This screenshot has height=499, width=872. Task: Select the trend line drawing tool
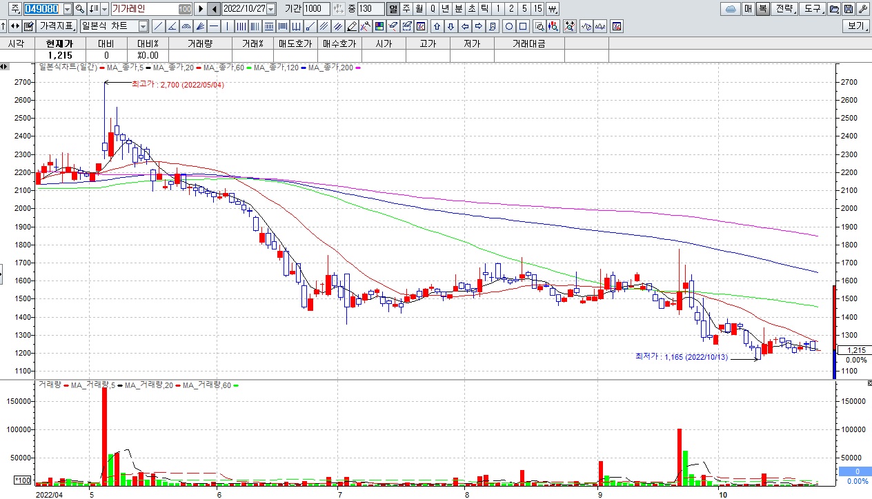click(158, 26)
